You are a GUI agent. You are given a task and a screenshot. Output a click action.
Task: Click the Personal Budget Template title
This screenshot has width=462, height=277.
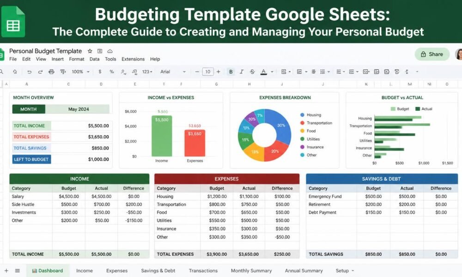coord(45,51)
